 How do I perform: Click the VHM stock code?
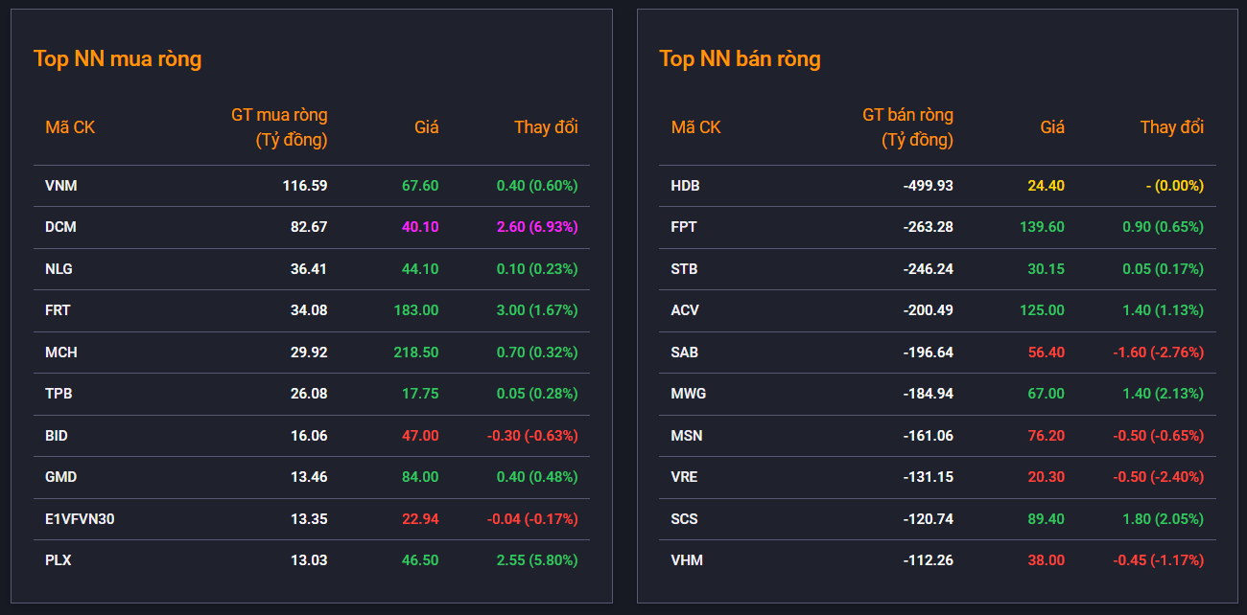click(x=687, y=560)
